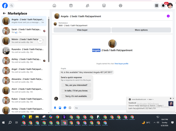Open the Angel conversation
This screenshot has width=176, height=131.
pyautogui.click(x=24, y=71)
